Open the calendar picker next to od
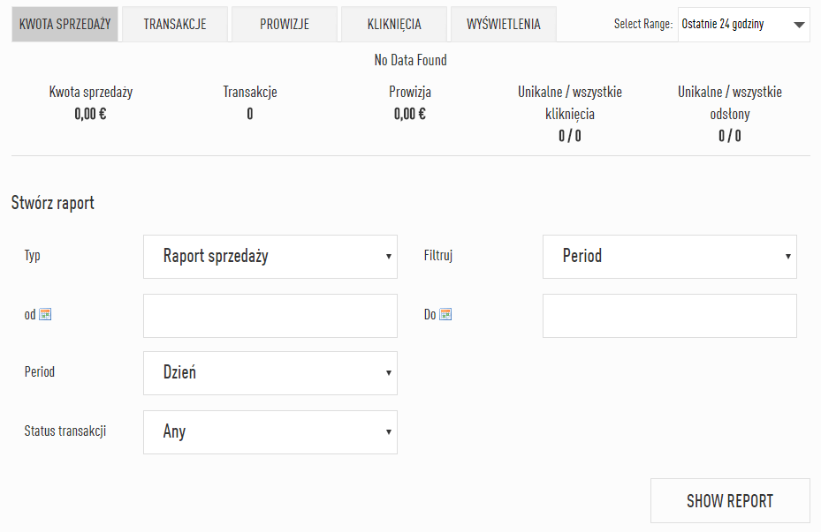This screenshot has height=532, width=821. (x=45, y=314)
